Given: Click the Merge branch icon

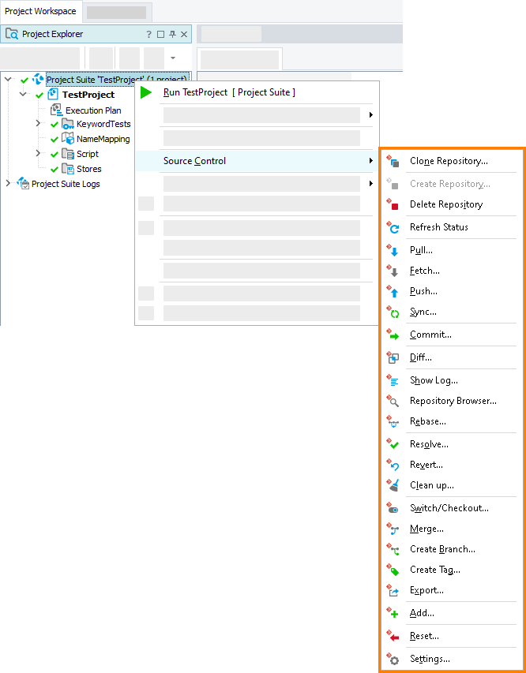Looking at the screenshot, I should (x=393, y=529).
